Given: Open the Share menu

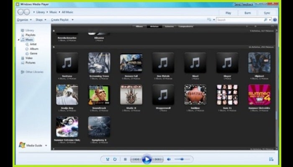Looking at the screenshot, I should point(41,20).
